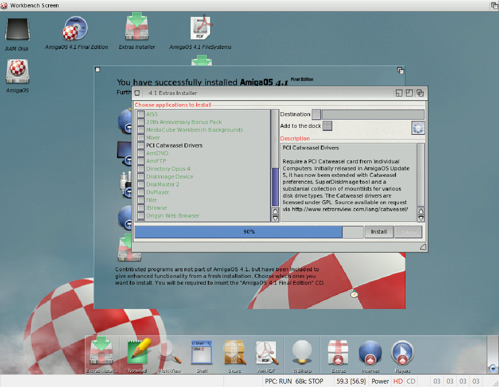Click application list scroll up arrow
The image size is (499, 387).
tap(275, 211)
